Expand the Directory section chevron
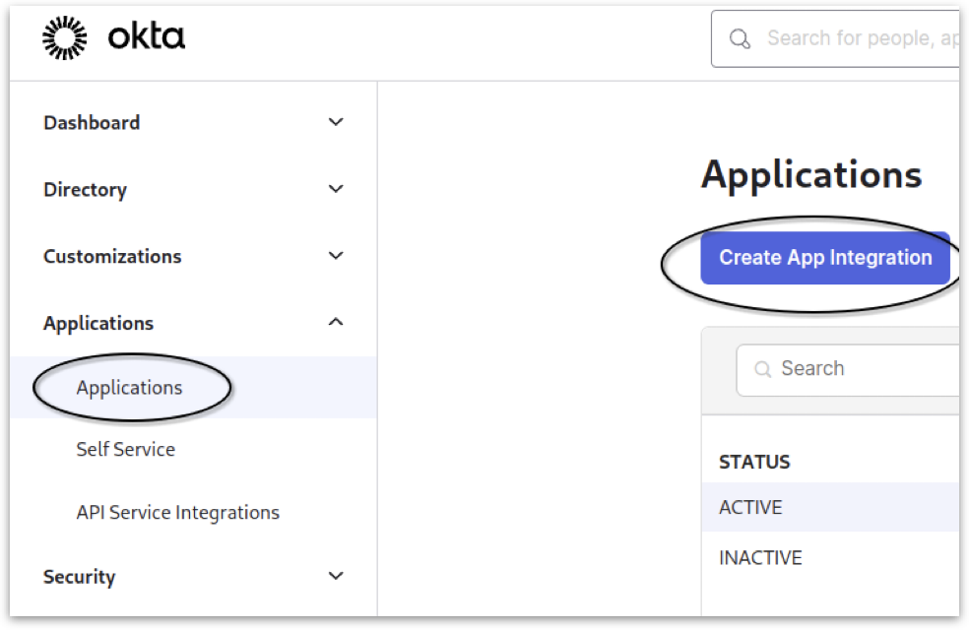 336,189
